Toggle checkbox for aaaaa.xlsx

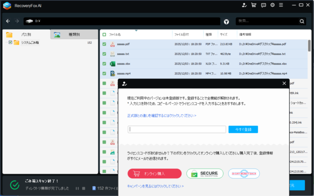[104, 64]
